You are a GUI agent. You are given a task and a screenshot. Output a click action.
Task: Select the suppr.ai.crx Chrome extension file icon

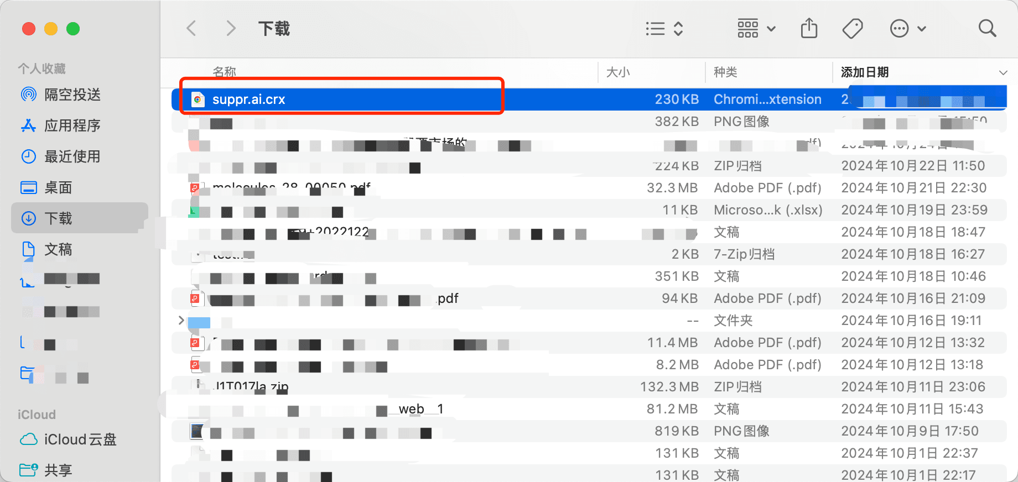(197, 99)
